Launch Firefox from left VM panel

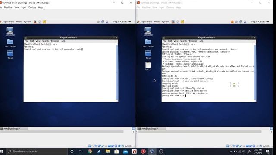coord(35,22)
